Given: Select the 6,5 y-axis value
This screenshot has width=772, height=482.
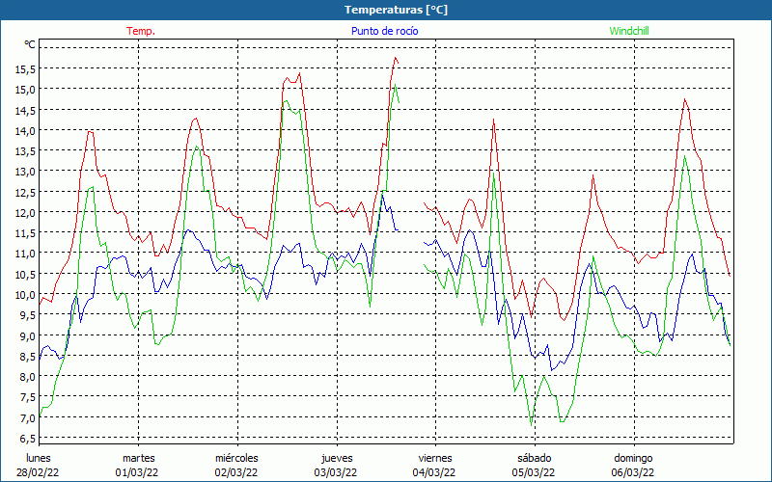Looking at the screenshot, I should (28, 439).
